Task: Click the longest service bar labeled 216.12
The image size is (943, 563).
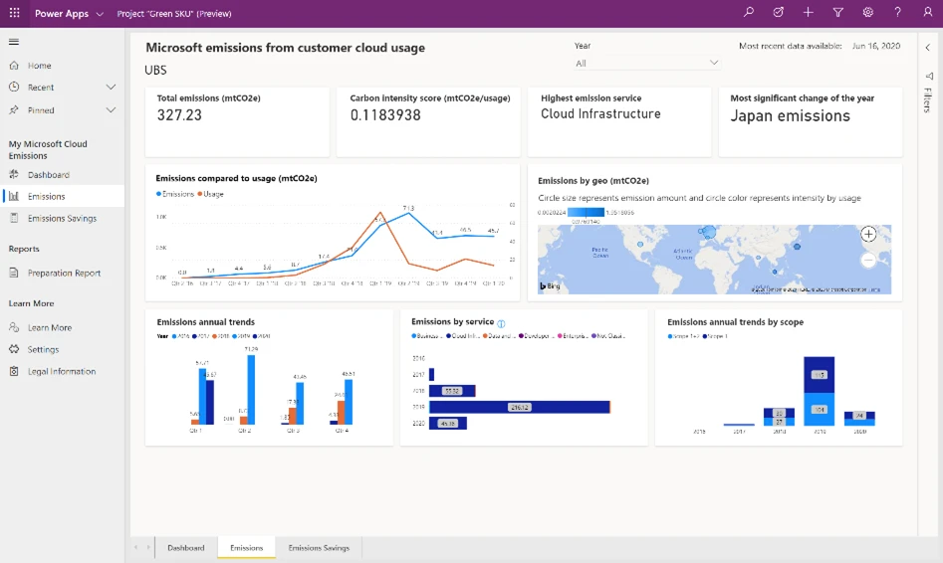Action: pos(520,407)
